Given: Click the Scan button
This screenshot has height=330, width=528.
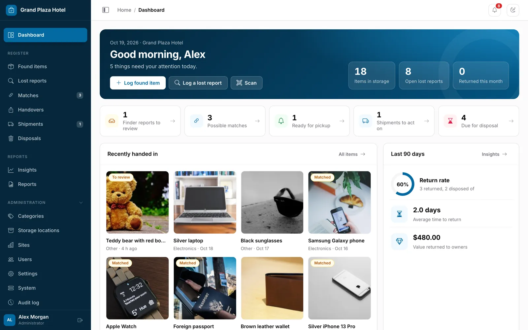Looking at the screenshot, I should coord(247,83).
